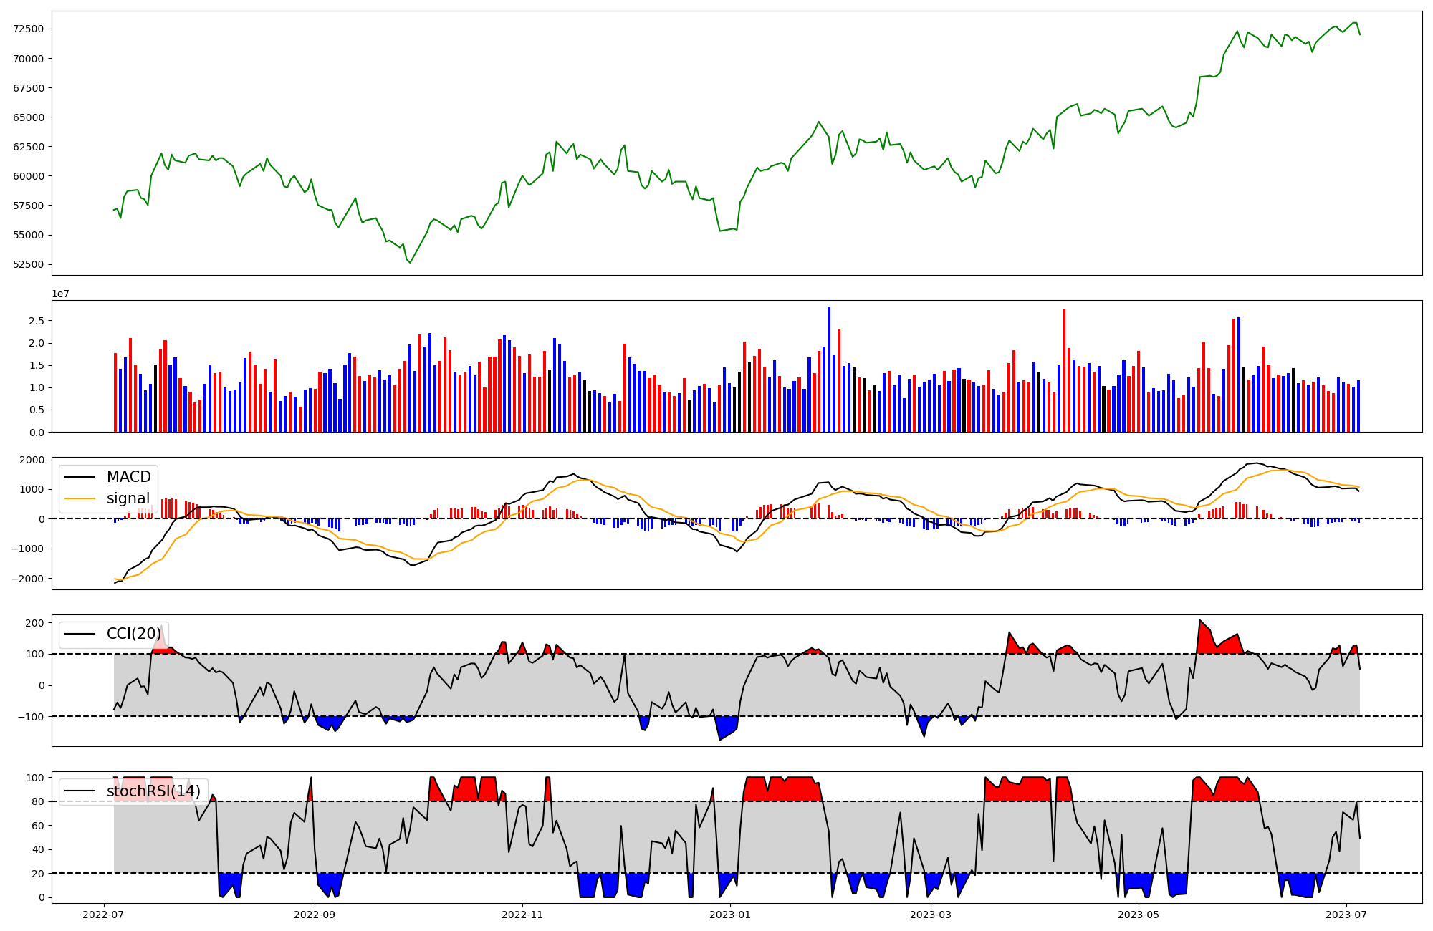This screenshot has width=1433, height=931.
Task: Click the 2022-09 x-axis date label
Action: pyautogui.click(x=315, y=915)
